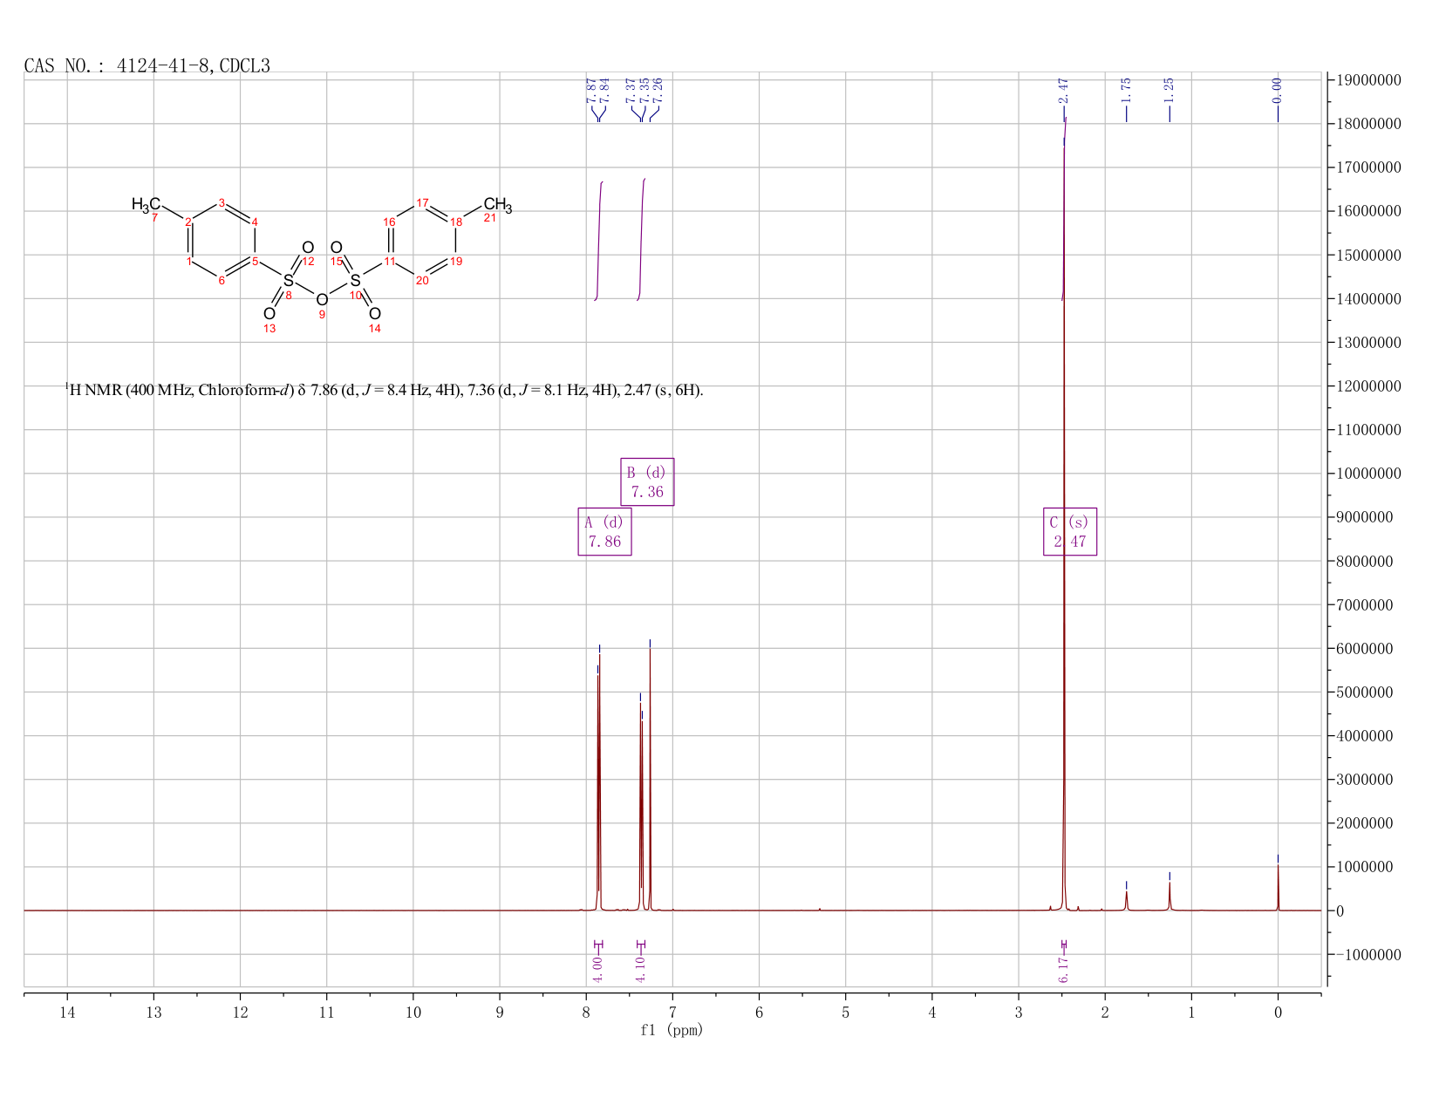This screenshot has height=1112, width=1439.
Task: Click the peak label 0.00
Action: tap(1278, 91)
